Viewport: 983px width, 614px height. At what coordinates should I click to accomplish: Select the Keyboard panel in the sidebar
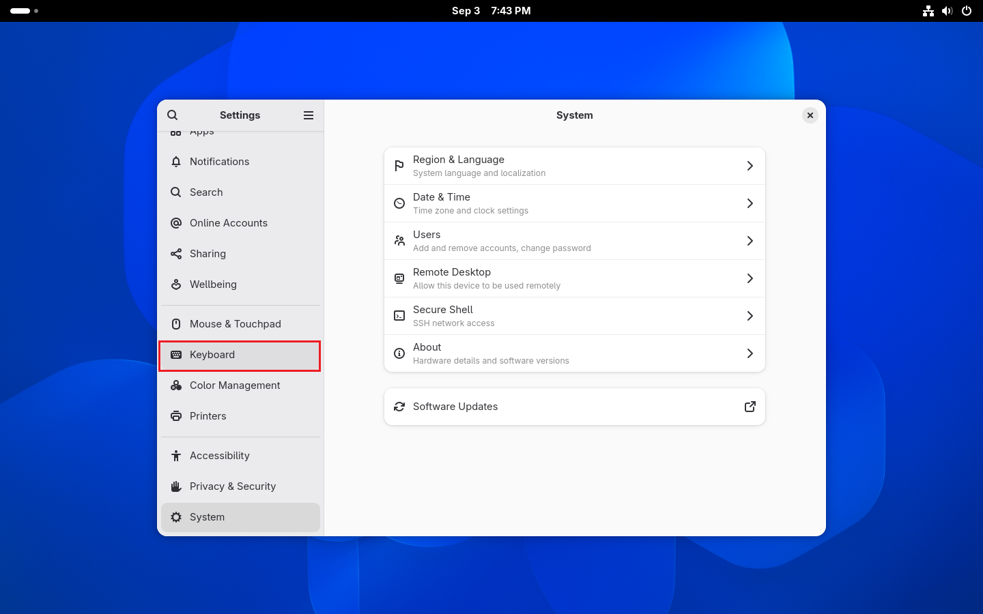pos(240,355)
